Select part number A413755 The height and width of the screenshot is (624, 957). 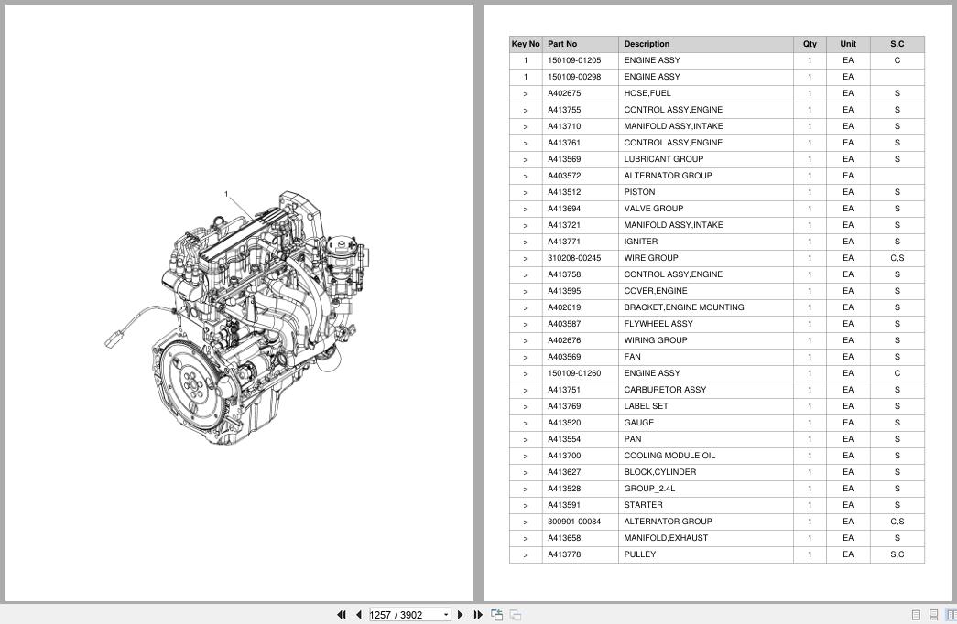[x=564, y=110]
